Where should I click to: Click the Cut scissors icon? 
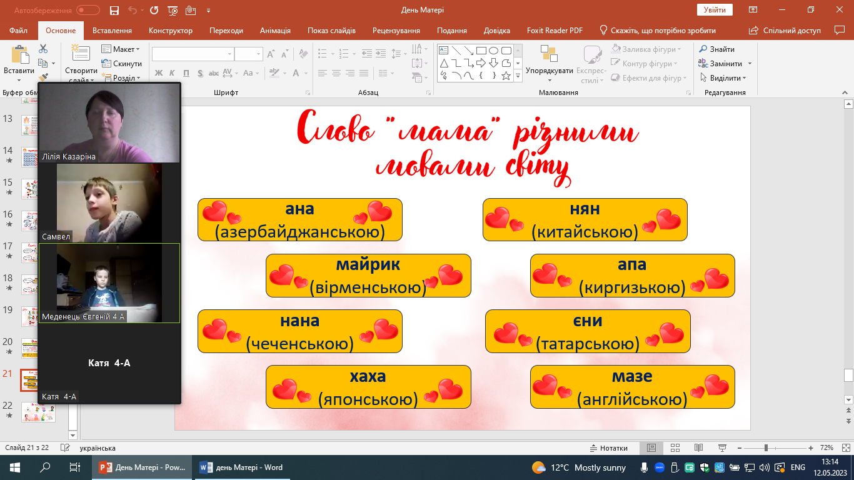[43, 49]
